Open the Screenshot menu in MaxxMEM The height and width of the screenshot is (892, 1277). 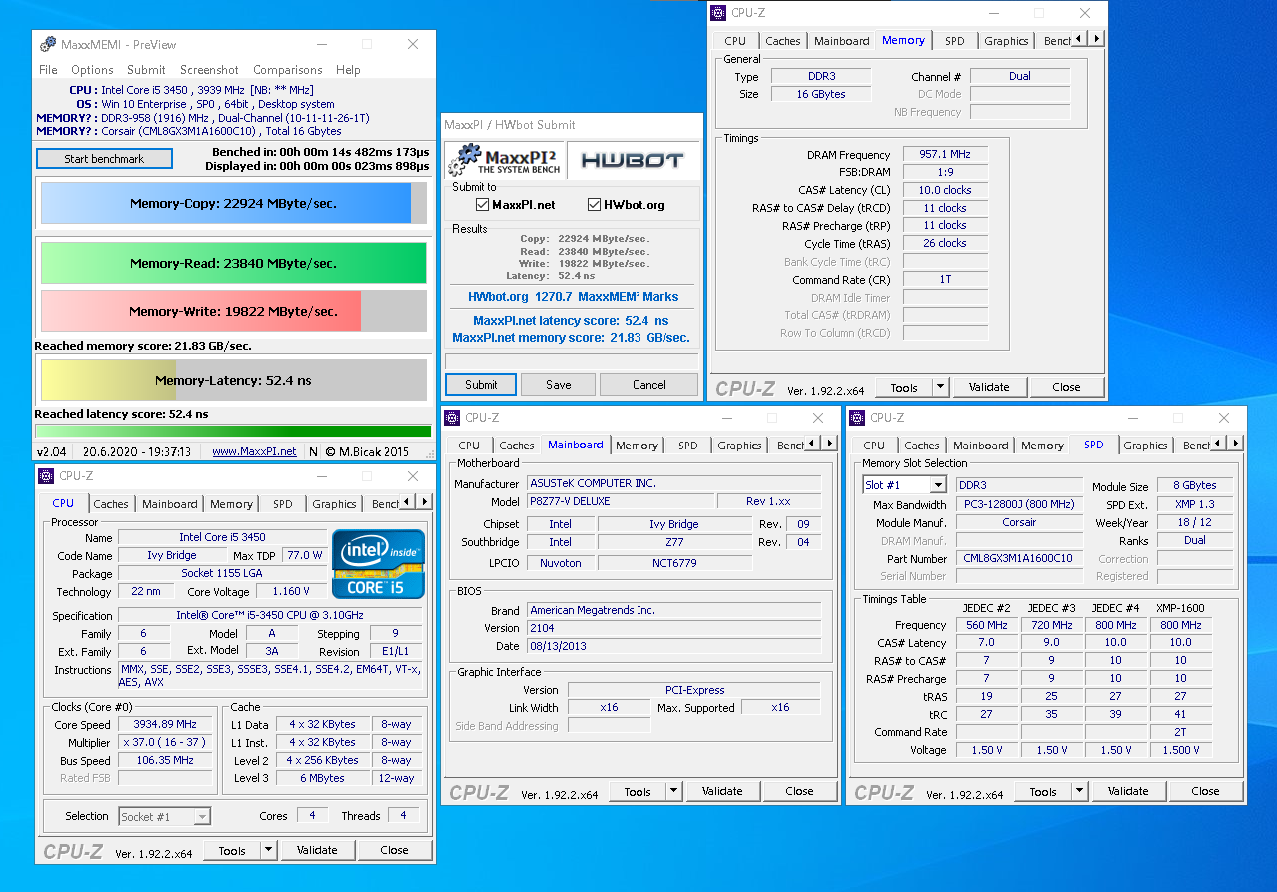209,70
